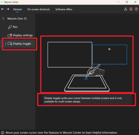Click the info icon in status bar
The width and height of the screenshot is (139, 135).
[3, 133]
